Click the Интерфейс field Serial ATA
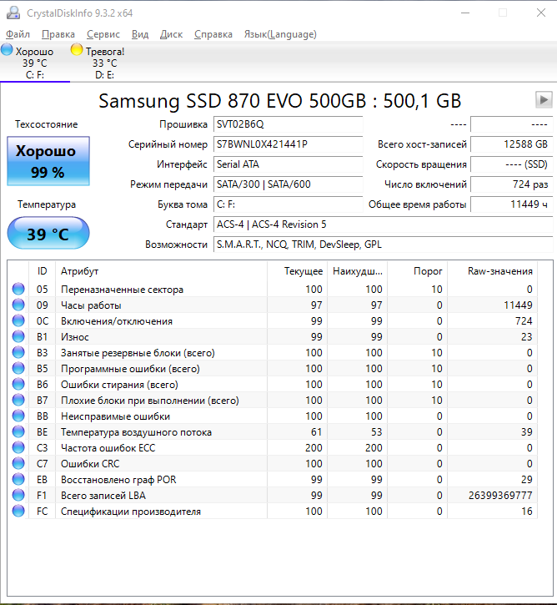Image resolution: width=557 pixels, height=605 pixels. pos(288,164)
